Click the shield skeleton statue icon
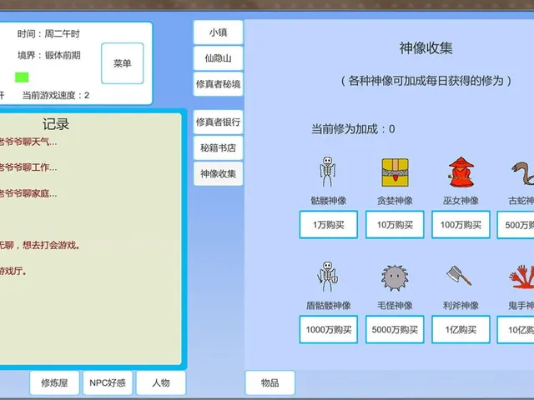This screenshot has height=400, width=534. 327,277
